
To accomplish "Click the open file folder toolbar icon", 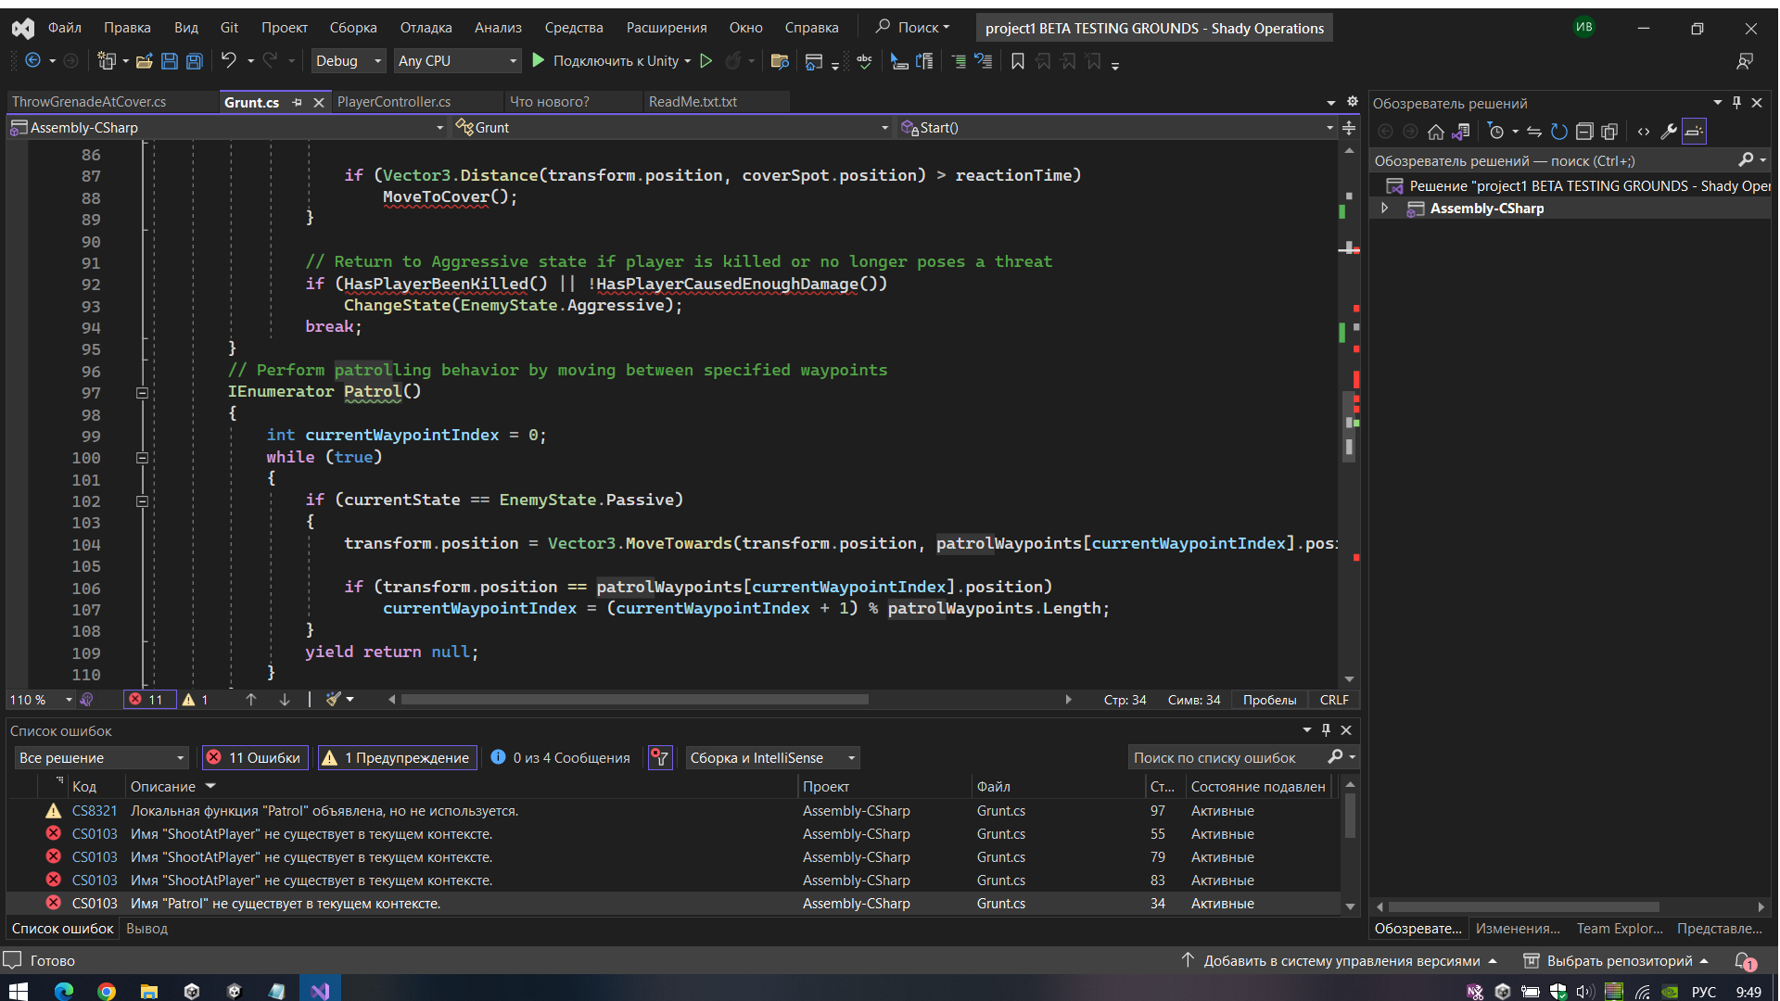I will tap(144, 61).
